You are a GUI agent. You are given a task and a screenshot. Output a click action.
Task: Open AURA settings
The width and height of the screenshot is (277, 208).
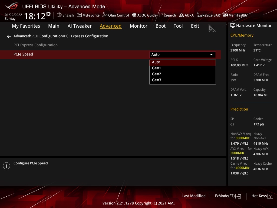186,15
